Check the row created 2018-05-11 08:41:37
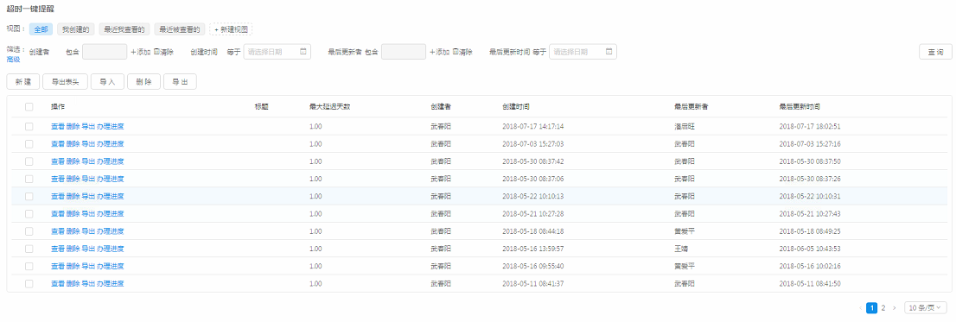956x322 pixels. click(x=29, y=284)
